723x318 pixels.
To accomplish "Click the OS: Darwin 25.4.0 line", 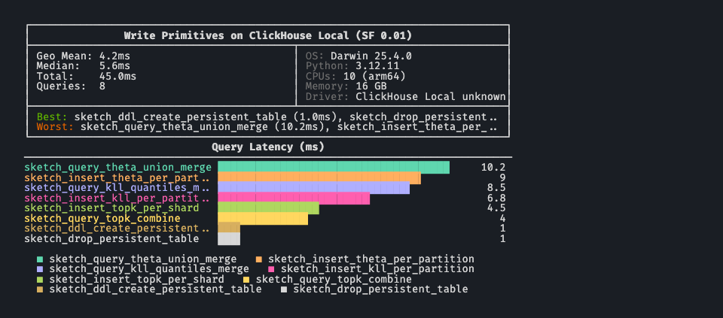I will click(358, 56).
